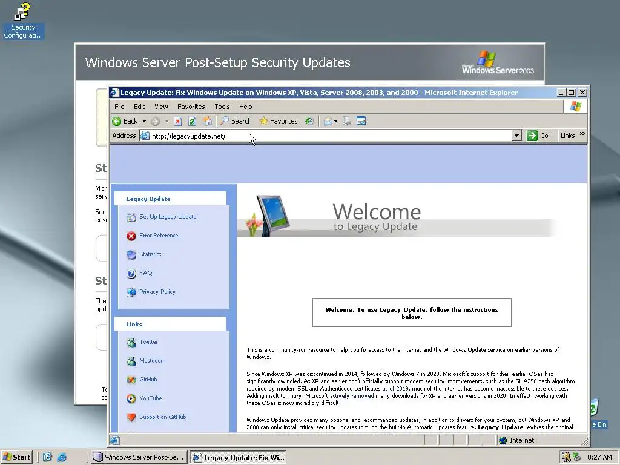
Task: Click the Edit page icon in toolbar
Action: pos(361,121)
